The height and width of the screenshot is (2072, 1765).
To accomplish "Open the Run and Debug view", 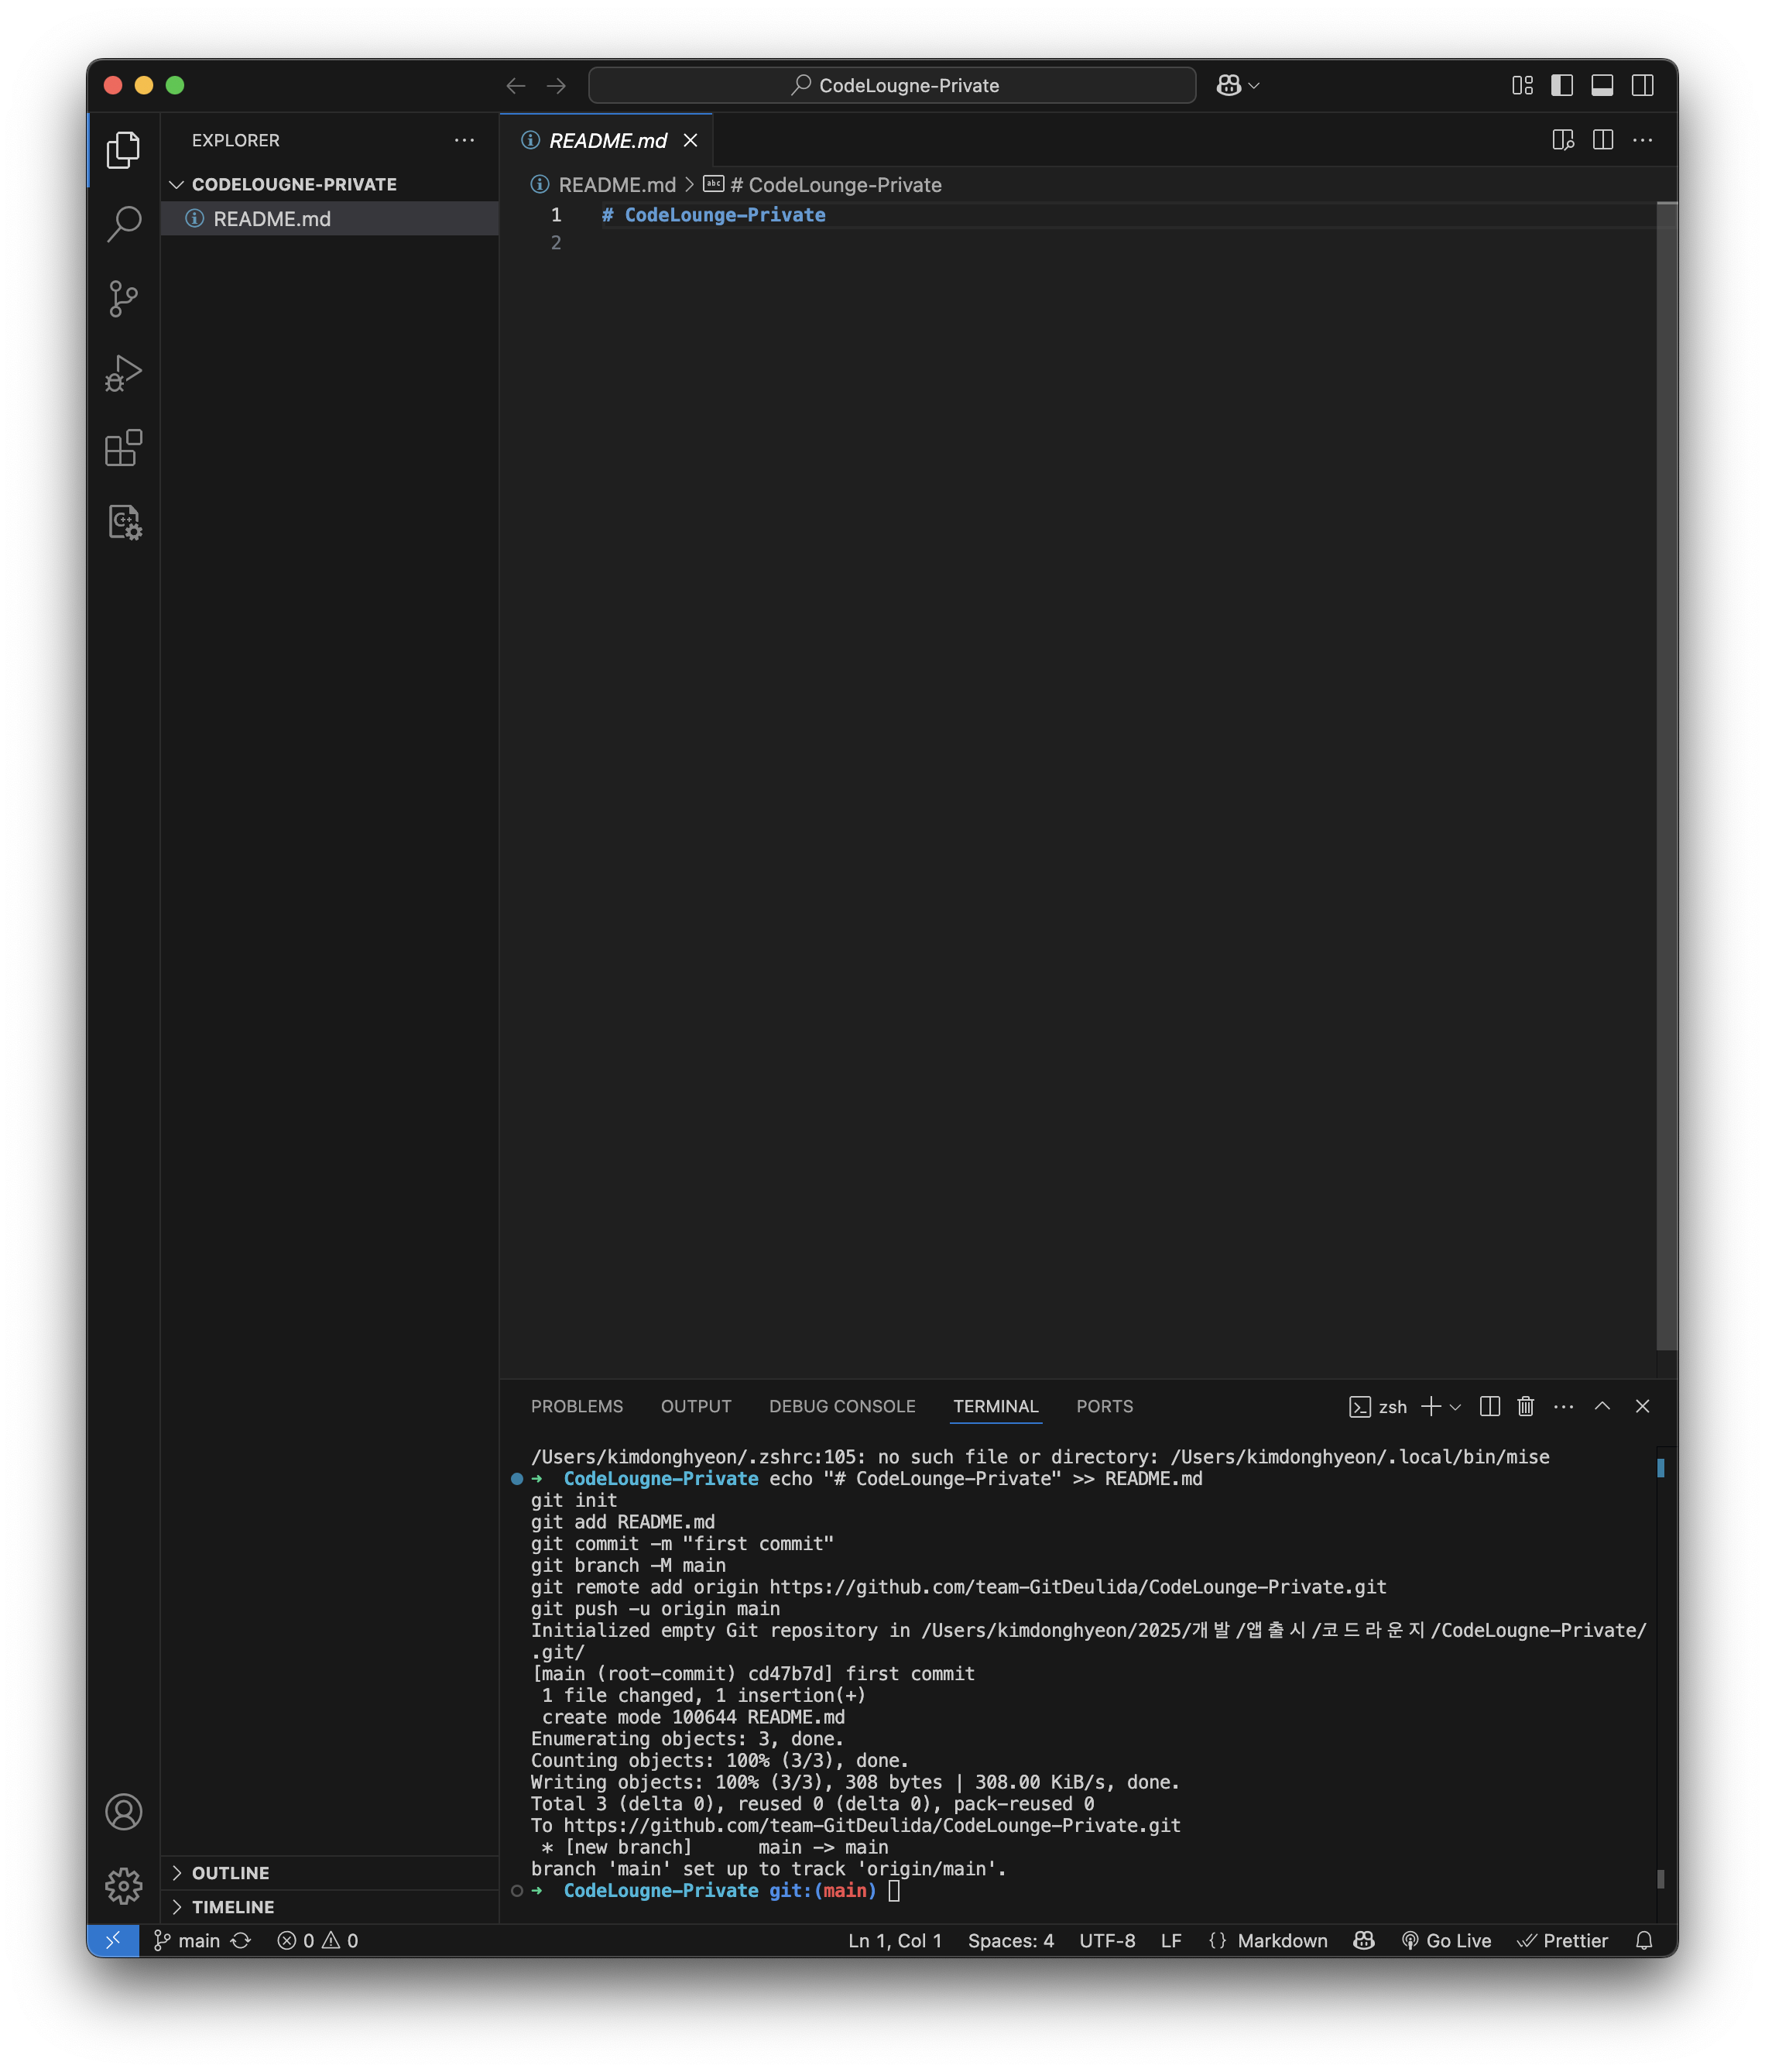I will [x=123, y=373].
